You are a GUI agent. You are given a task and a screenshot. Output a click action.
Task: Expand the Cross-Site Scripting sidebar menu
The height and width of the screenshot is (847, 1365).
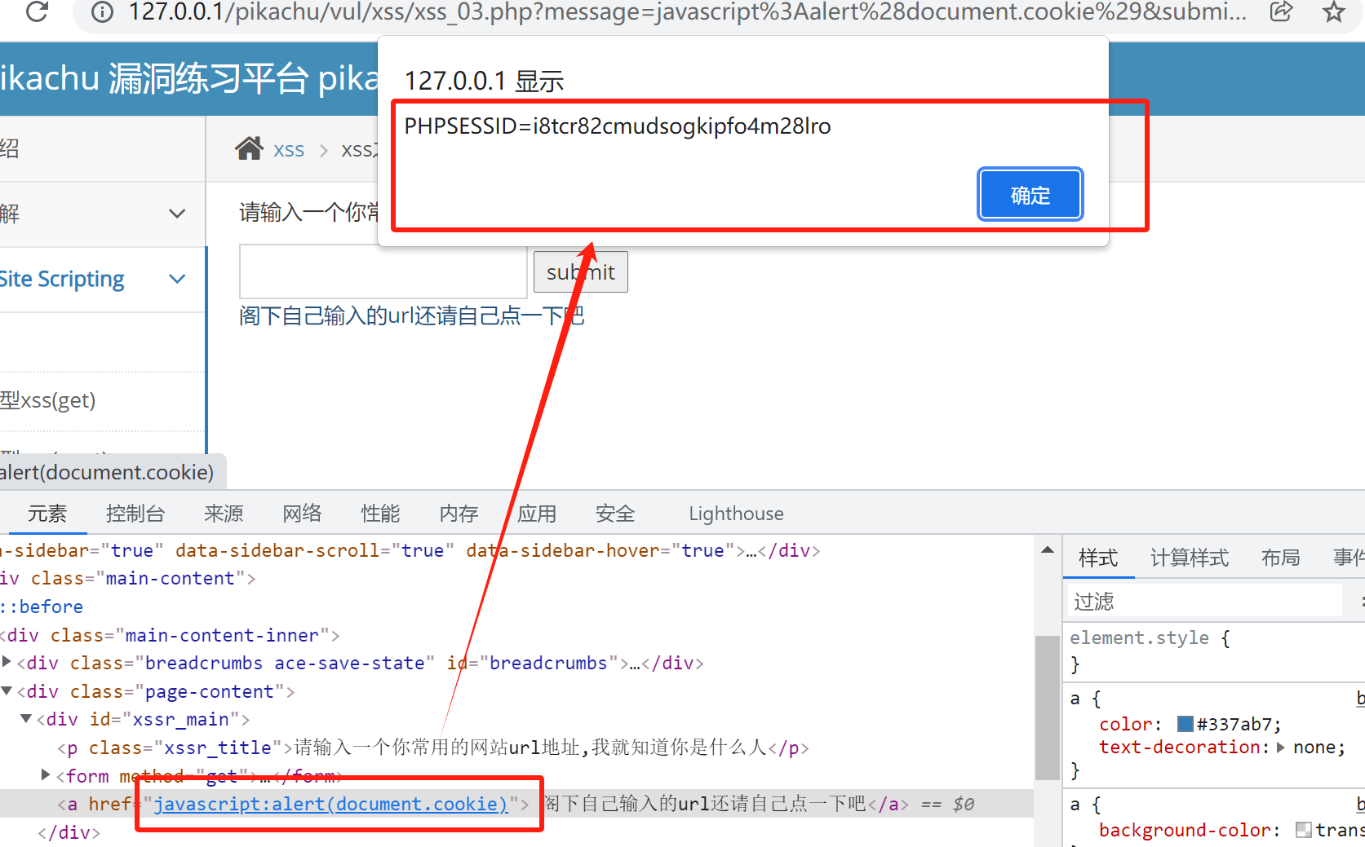176,279
